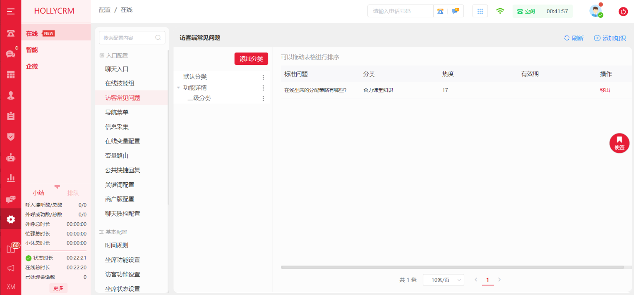Click the XM icon at the sidebar bottom
The image size is (634, 295).
point(11,287)
